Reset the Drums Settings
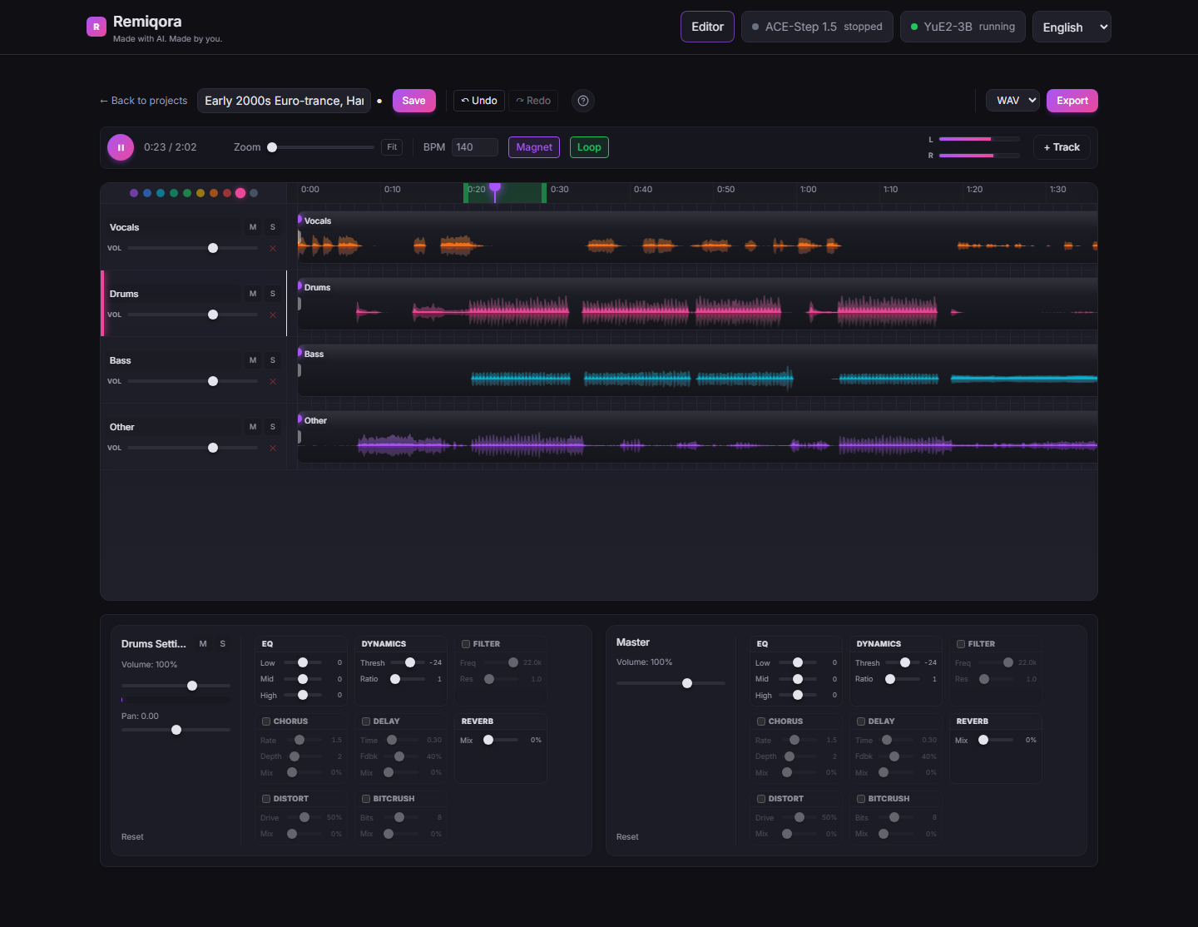Image resolution: width=1198 pixels, height=927 pixels. [132, 837]
